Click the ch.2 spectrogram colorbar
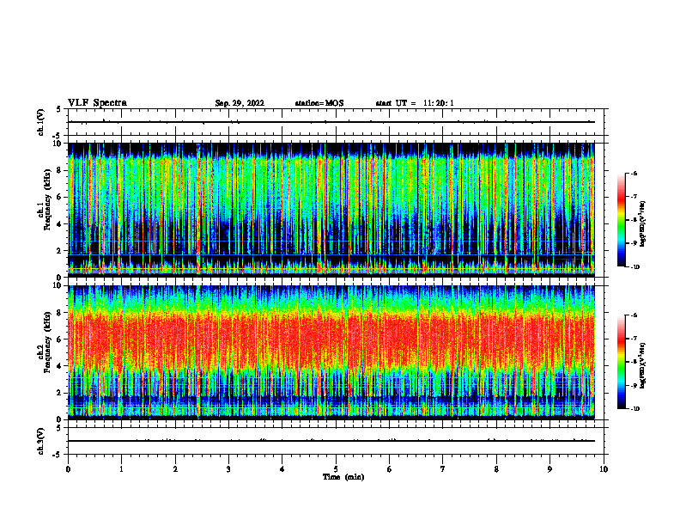The height and width of the screenshot is (526, 680). [622, 362]
